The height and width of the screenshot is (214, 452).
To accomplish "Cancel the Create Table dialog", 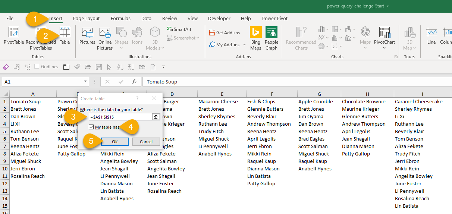I will point(146,142).
